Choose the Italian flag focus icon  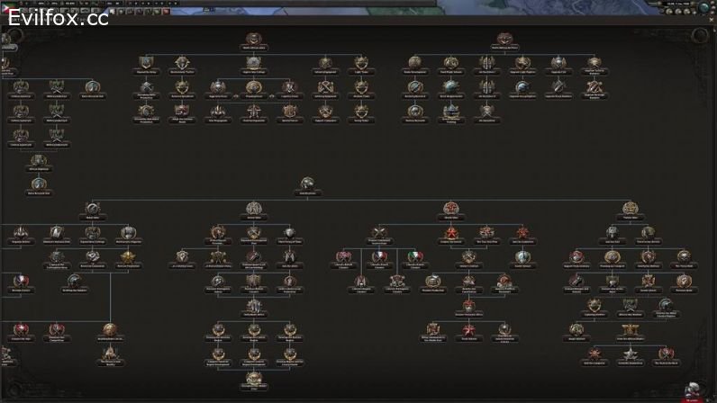click(x=415, y=257)
